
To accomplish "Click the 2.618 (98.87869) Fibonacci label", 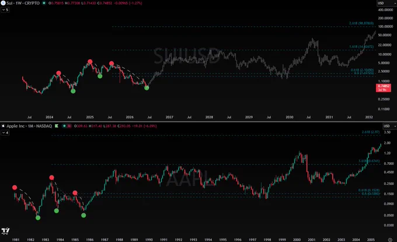I will (x=361, y=23).
